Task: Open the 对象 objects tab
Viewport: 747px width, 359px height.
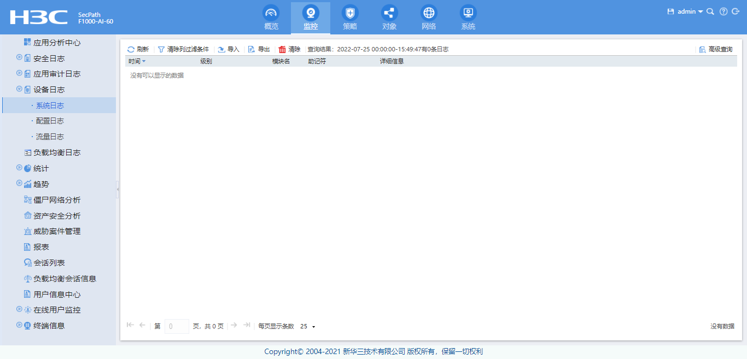Action: 389,17
